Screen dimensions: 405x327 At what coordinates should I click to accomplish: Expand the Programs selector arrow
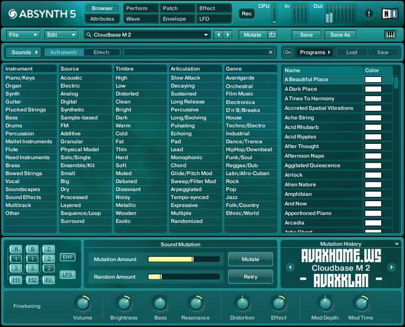coord(329,52)
